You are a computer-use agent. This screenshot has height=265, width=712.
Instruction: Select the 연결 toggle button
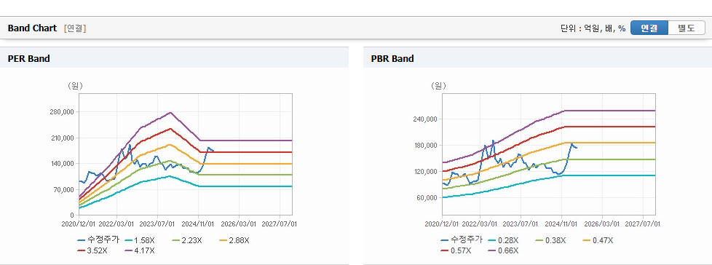(649, 28)
